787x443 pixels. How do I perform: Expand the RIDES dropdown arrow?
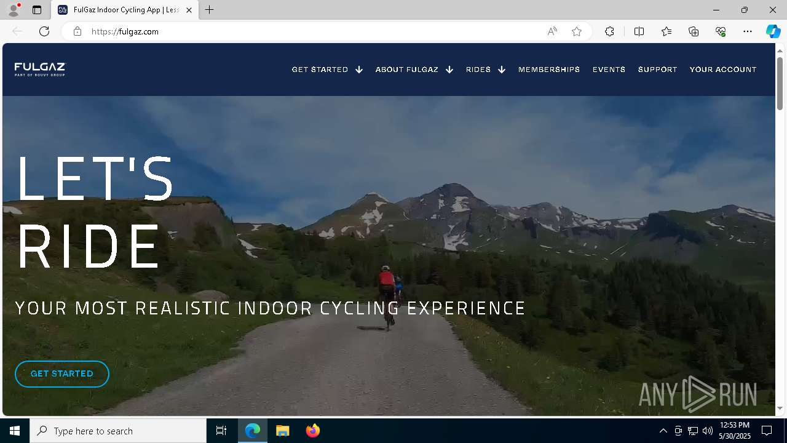point(502,70)
